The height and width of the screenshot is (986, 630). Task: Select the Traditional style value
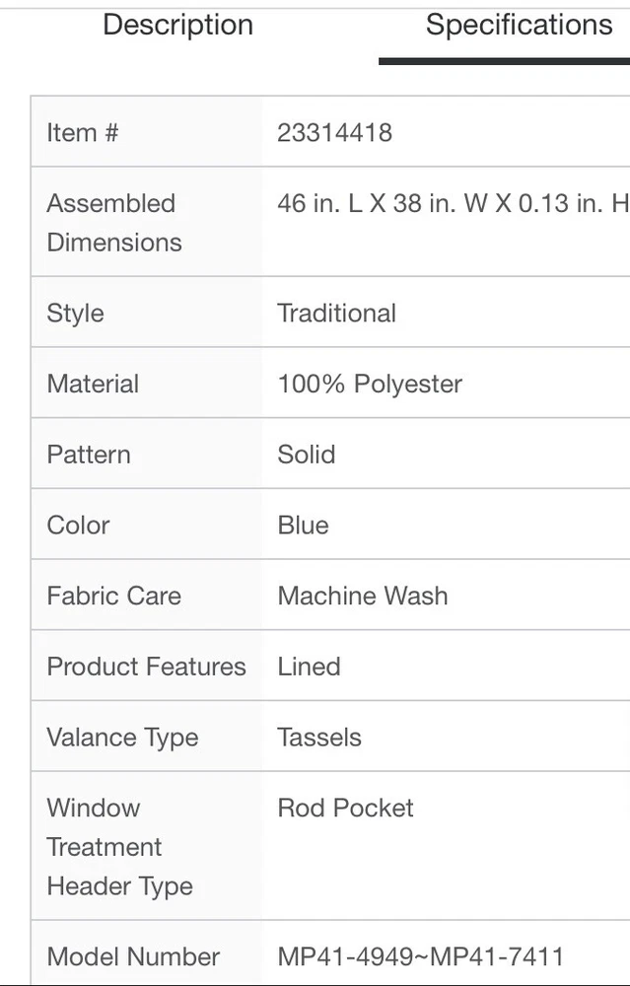point(336,314)
